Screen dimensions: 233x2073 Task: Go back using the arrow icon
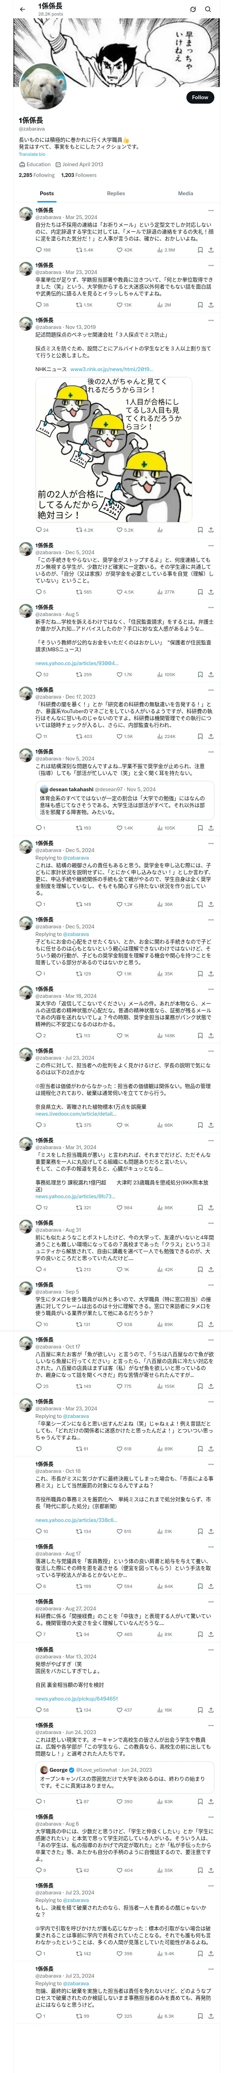tap(22, 10)
